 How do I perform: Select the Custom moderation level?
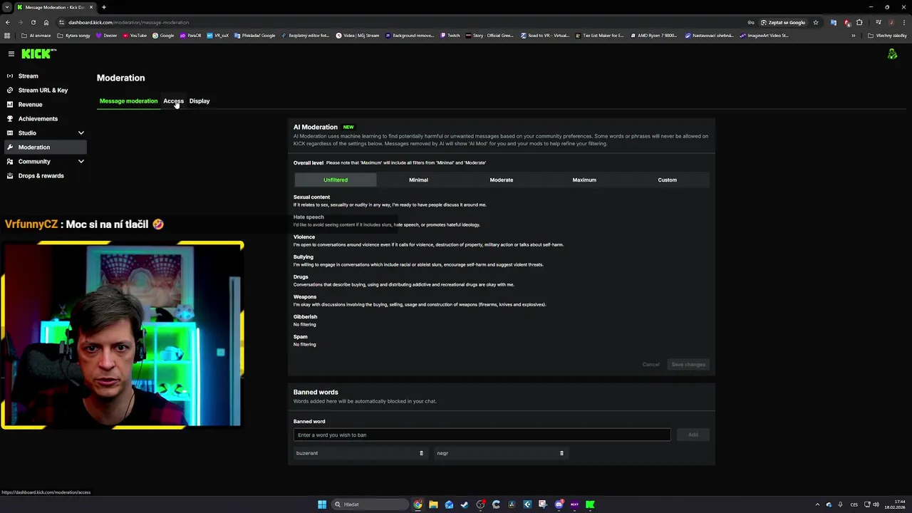coord(668,180)
